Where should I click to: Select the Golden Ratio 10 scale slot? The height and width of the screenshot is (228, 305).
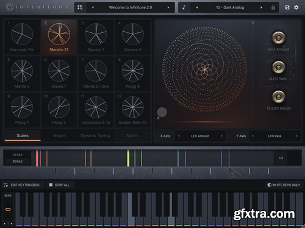click(x=133, y=110)
